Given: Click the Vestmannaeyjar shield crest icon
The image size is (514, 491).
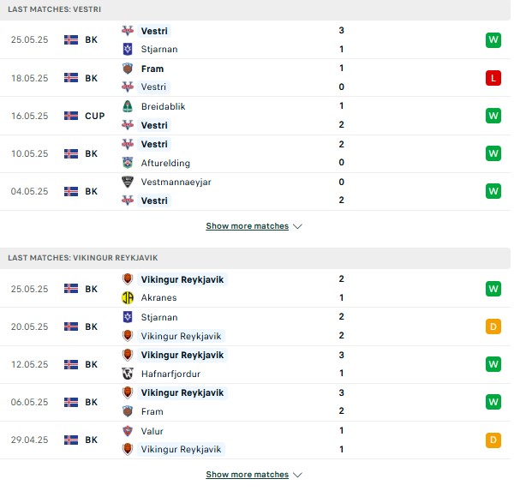Looking at the screenshot, I should tap(128, 182).
